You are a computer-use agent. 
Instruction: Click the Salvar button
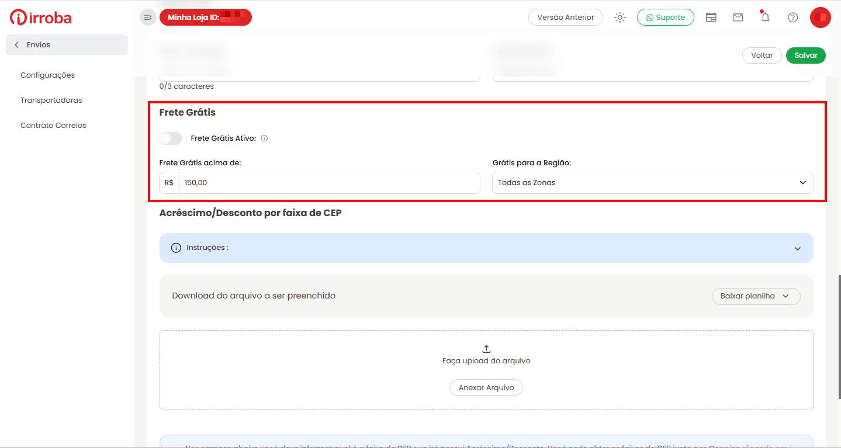pyautogui.click(x=806, y=55)
